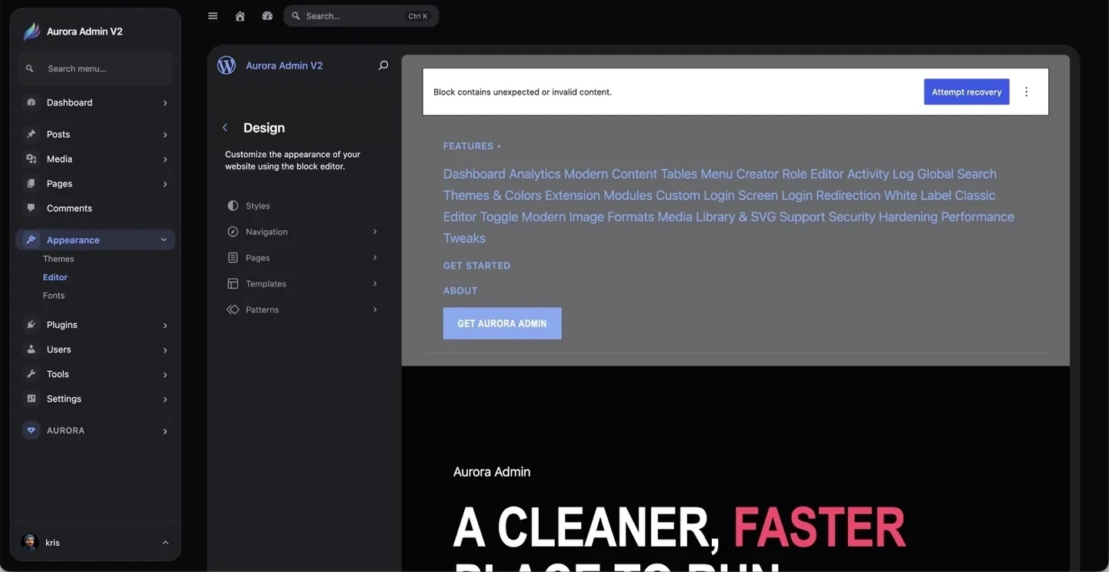Click the invalid content warning message text

pyautogui.click(x=523, y=92)
